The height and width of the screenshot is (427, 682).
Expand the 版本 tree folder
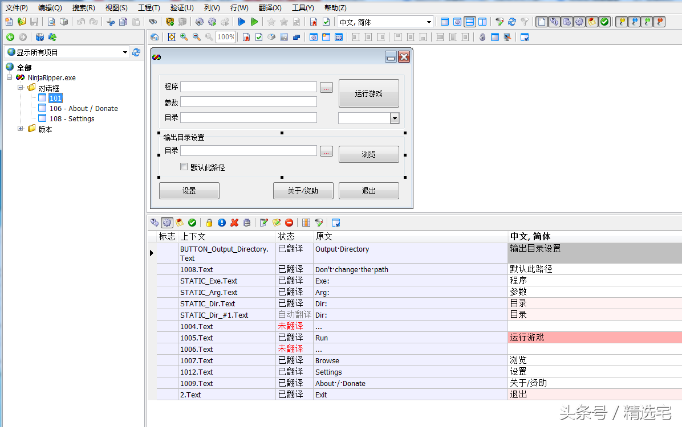point(21,129)
